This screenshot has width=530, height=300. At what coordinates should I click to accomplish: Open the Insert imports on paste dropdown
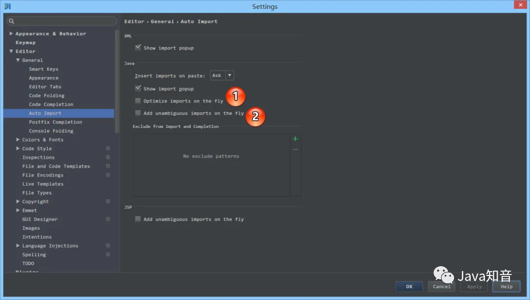click(222, 75)
